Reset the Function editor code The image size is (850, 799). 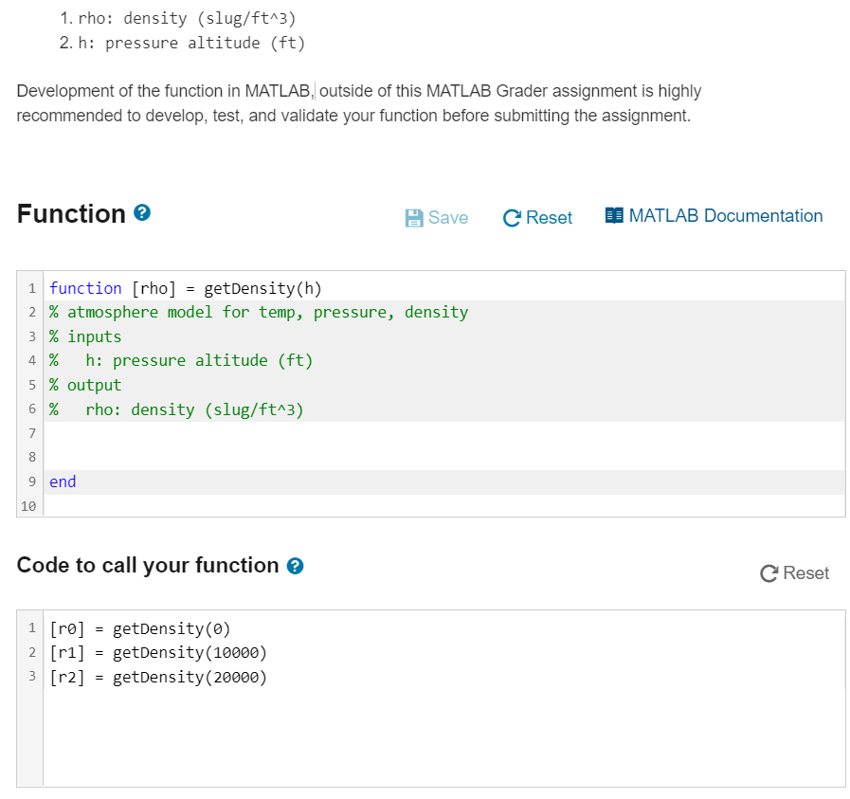537,217
